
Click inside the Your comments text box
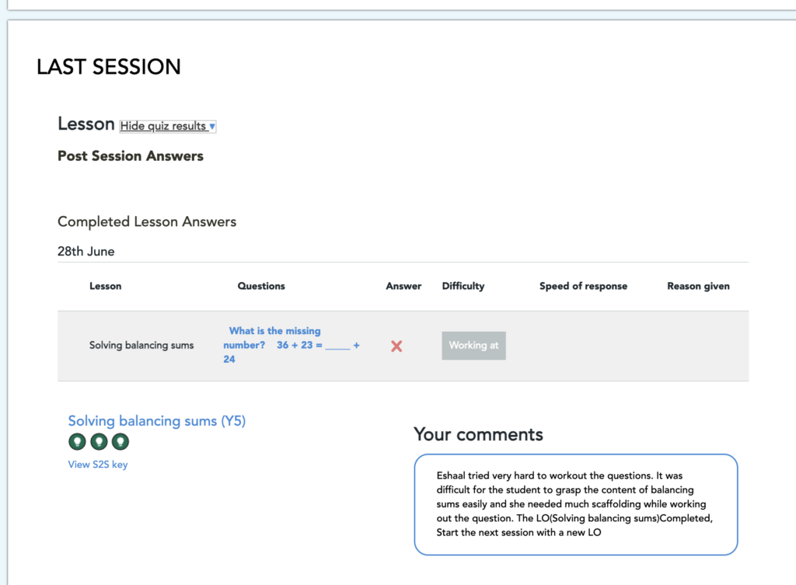[576, 504]
